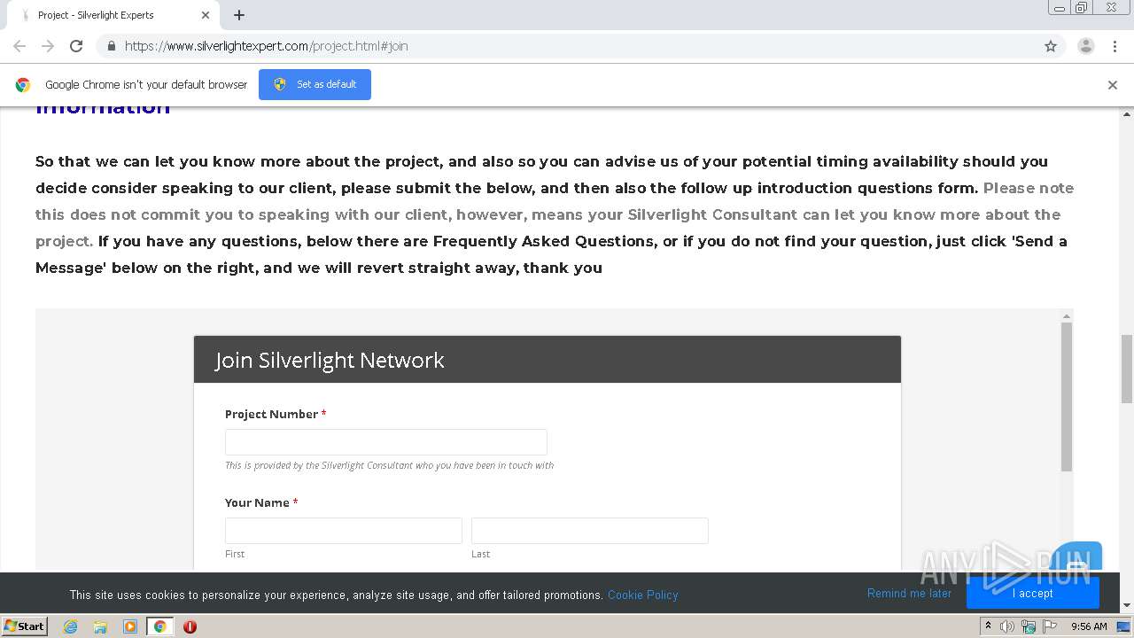Image resolution: width=1134 pixels, height=638 pixels.
Task: Open the Action Center flag icon
Action: coord(1050,626)
